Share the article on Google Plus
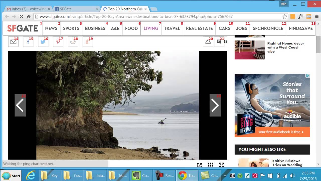 coord(88,42)
